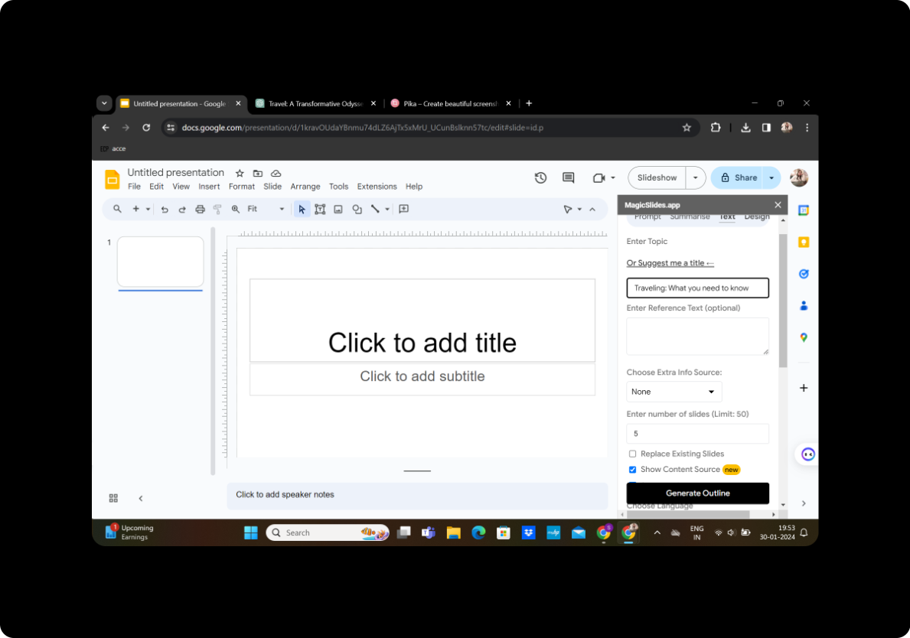The image size is (910, 638).
Task: Open Choose Extra Info Source dropdown
Action: coord(674,392)
